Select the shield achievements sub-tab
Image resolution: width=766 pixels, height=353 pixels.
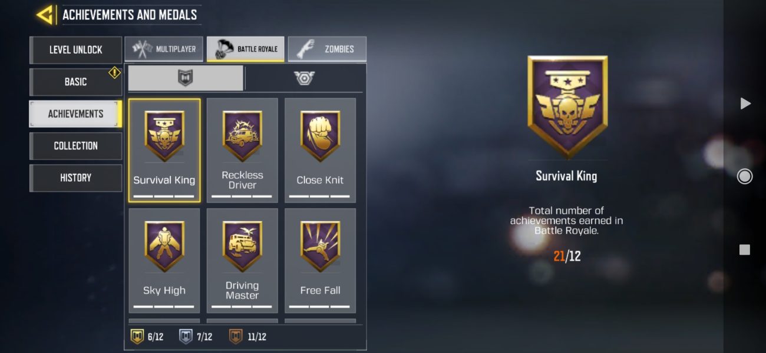(x=186, y=78)
